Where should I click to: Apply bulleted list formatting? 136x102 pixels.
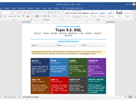pos(34,13)
